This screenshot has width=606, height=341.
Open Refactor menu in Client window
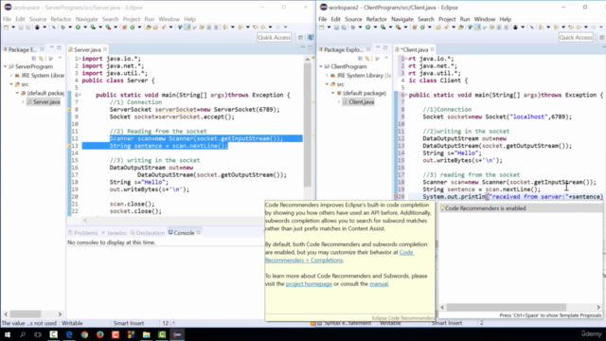(x=376, y=19)
